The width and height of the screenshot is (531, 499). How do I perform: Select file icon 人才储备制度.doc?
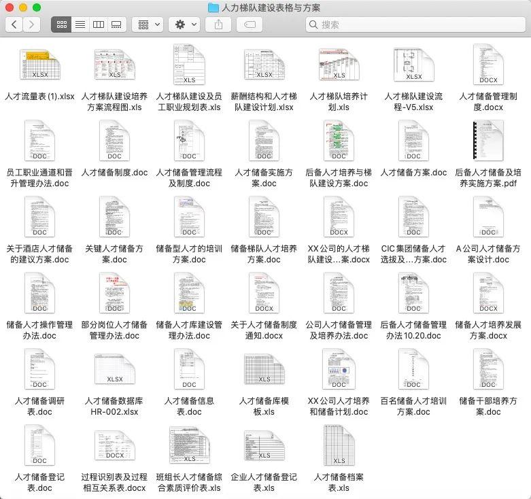114,140
